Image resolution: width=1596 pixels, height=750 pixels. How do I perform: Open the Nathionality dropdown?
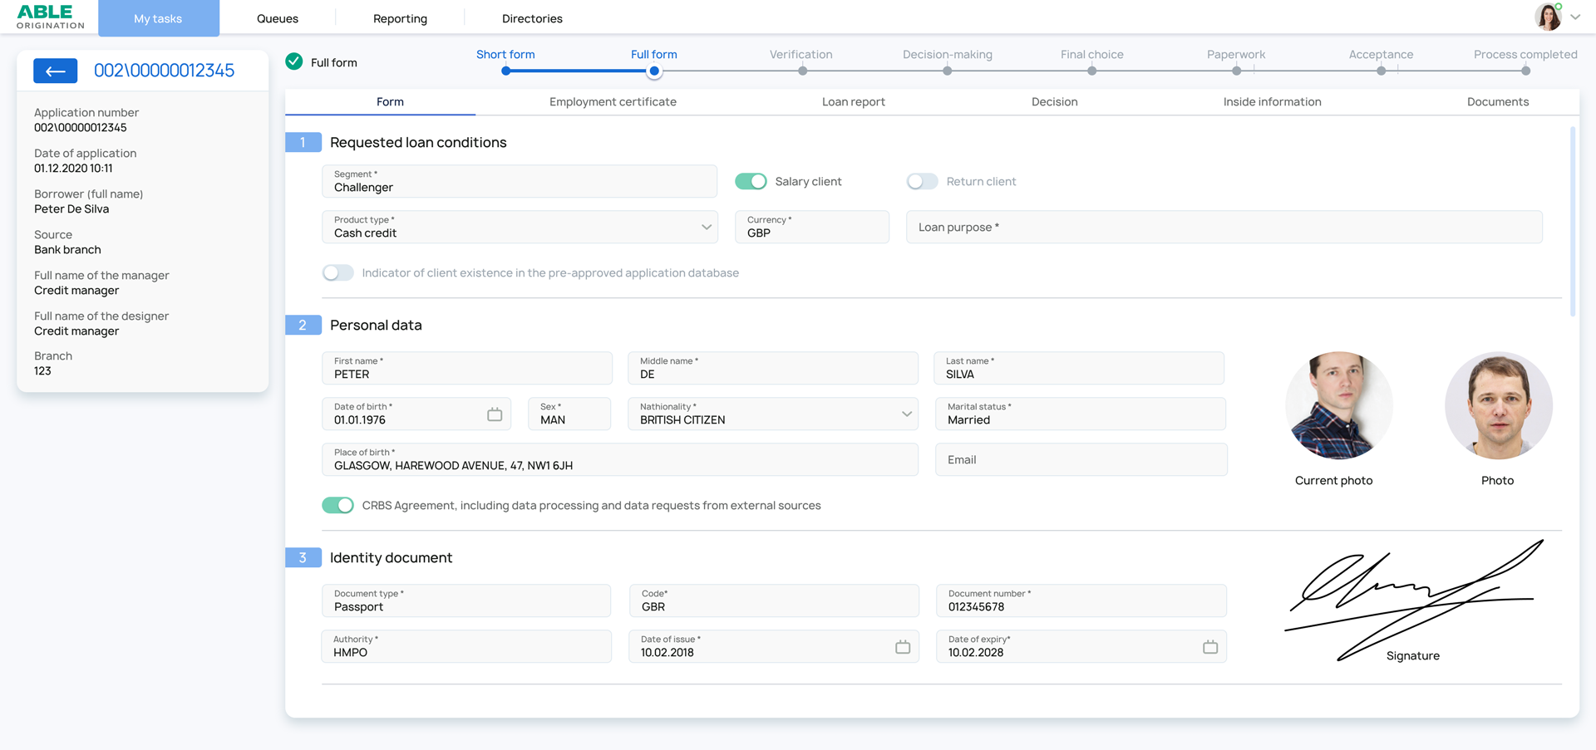tap(905, 414)
